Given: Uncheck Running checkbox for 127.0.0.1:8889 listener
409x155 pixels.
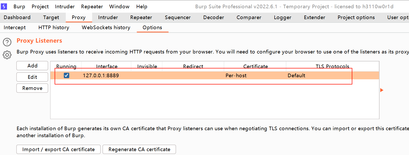Looking at the screenshot, I should click(x=67, y=75).
